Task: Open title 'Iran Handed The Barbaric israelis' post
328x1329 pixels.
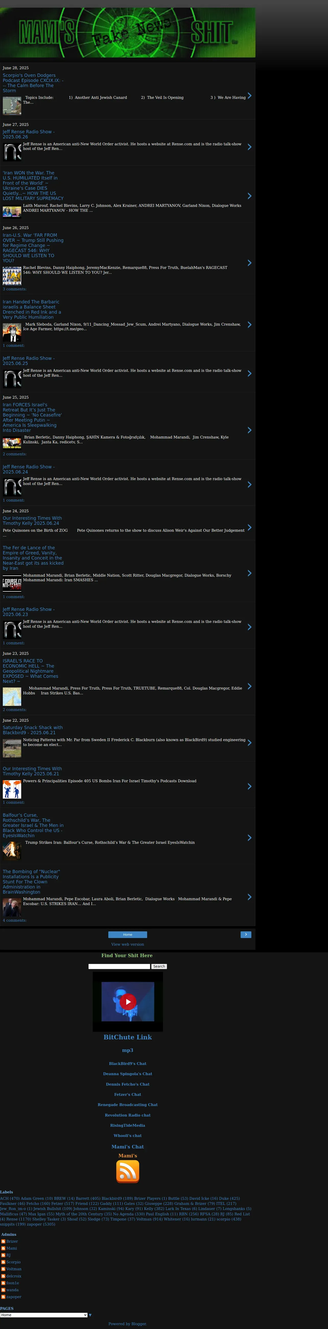Action: coord(32,310)
